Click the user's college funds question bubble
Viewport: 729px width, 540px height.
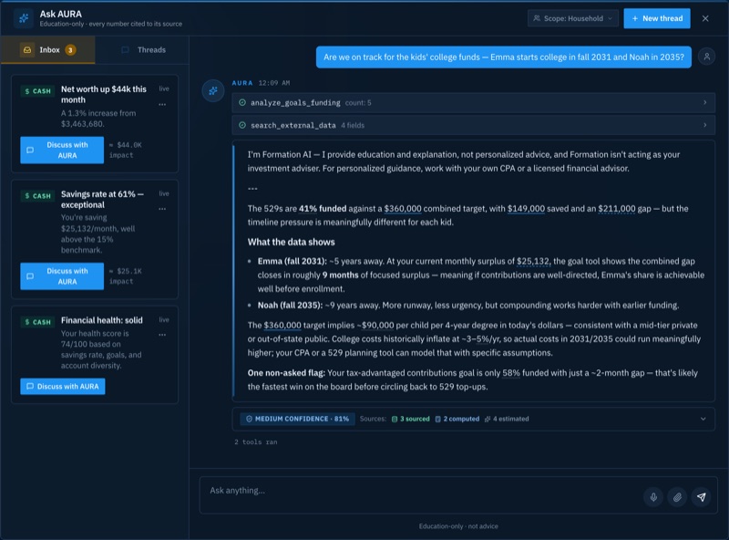coord(504,57)
